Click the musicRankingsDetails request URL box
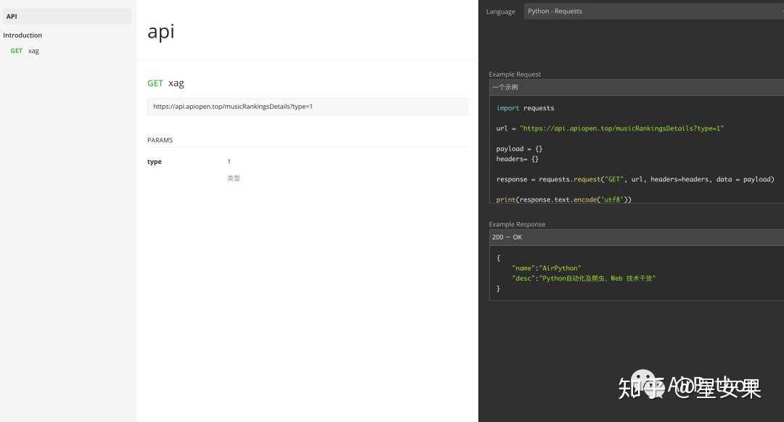The image size is (784, 422). (307, 107)
